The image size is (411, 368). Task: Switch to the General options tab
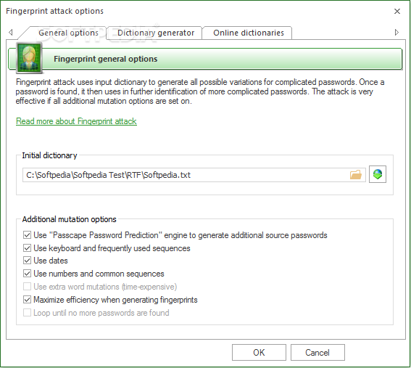[x=68, y=33]
